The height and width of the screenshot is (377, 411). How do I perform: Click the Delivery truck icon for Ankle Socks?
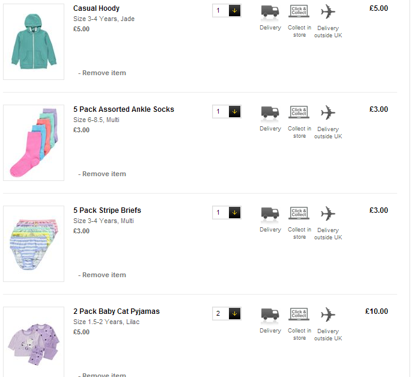(270, 112)
